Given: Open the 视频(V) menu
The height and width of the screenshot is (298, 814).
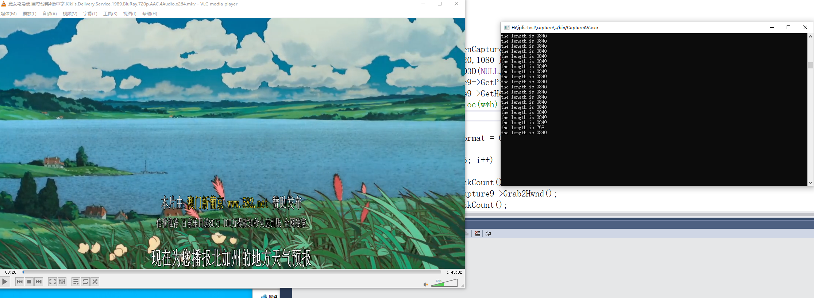Looking at the screenshot, I should (x=70, y=14).
